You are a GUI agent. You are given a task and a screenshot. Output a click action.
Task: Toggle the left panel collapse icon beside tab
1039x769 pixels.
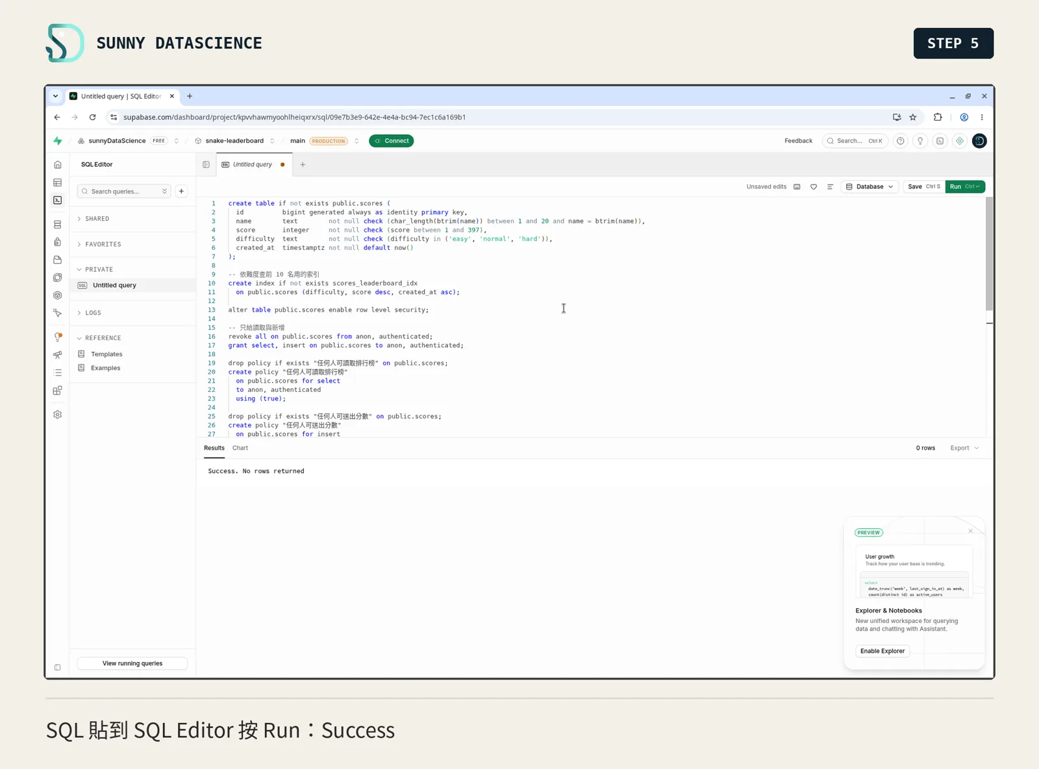206,165
